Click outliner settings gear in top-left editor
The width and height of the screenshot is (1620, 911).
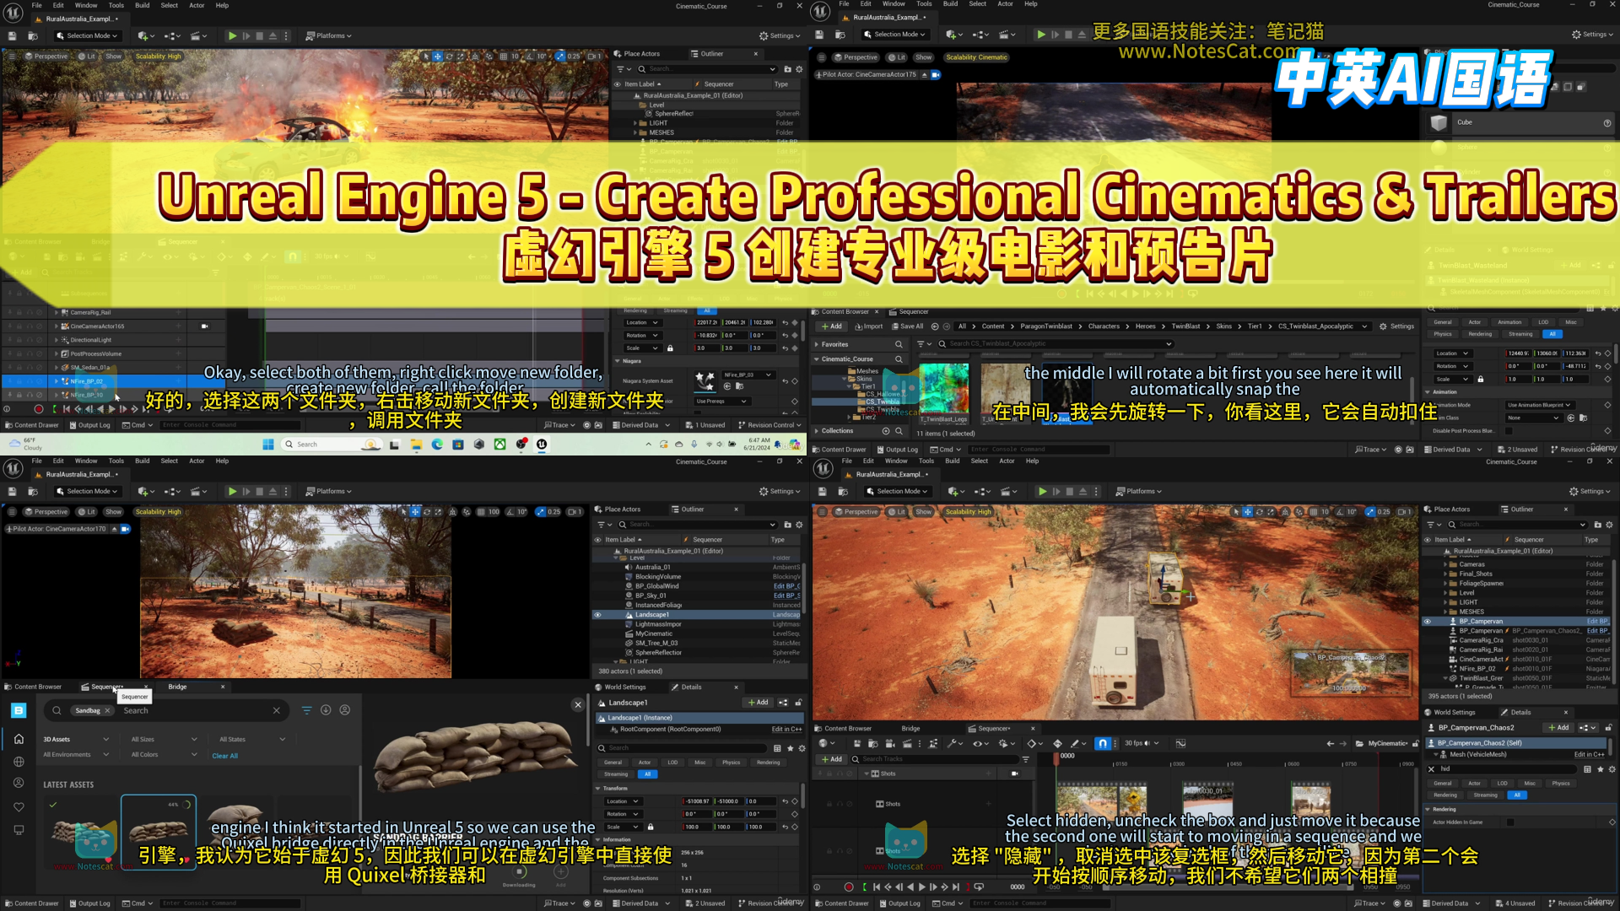pyautogui.click(x=799, y=69)
